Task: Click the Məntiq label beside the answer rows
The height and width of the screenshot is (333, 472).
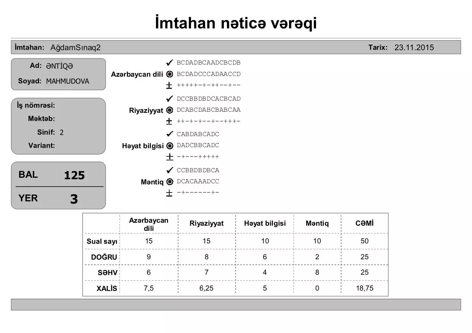Action: tap(152, 182)
